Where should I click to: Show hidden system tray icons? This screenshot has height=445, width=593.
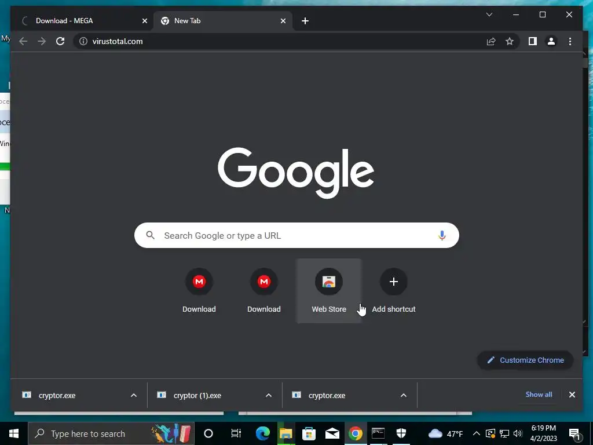477,433
